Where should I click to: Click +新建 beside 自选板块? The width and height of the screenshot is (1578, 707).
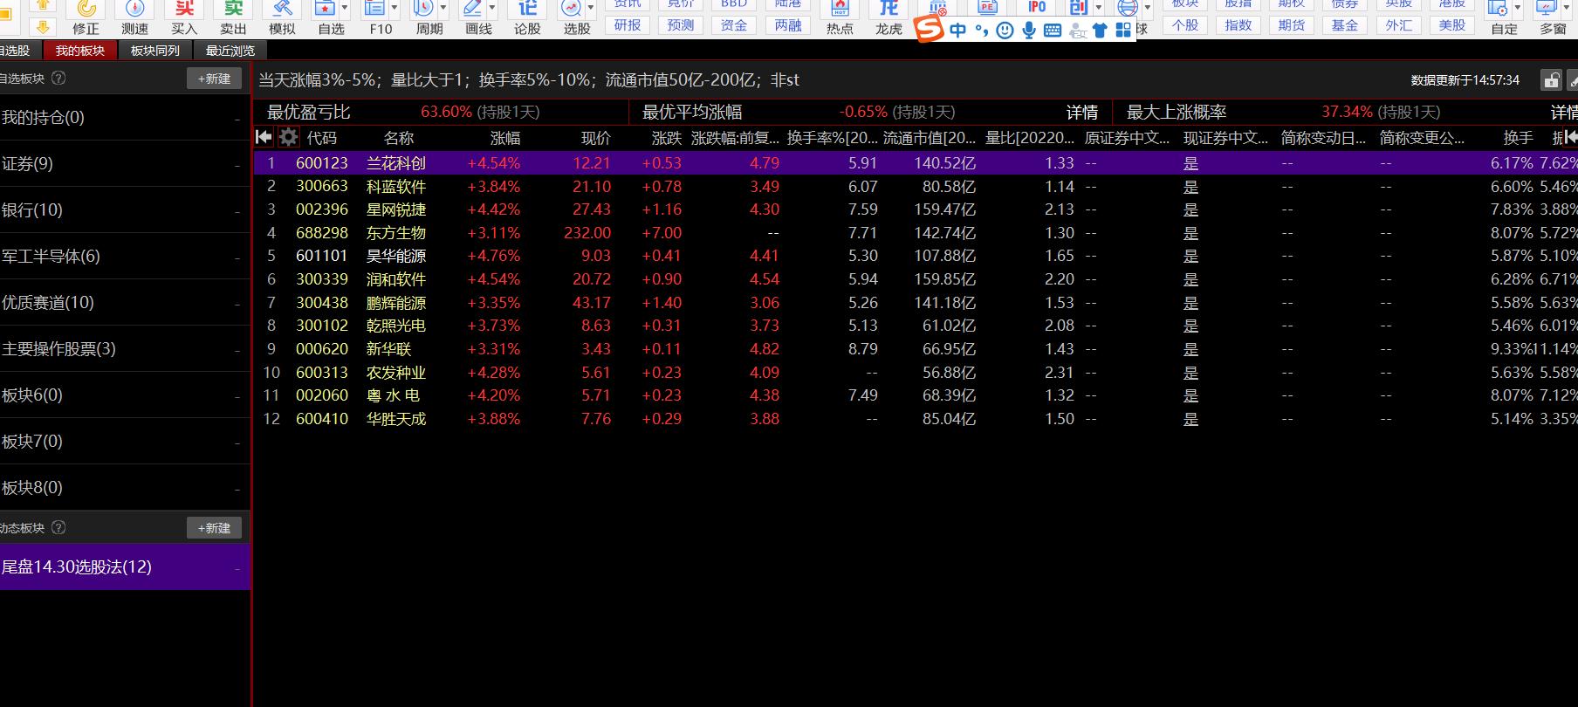point(214,79)
